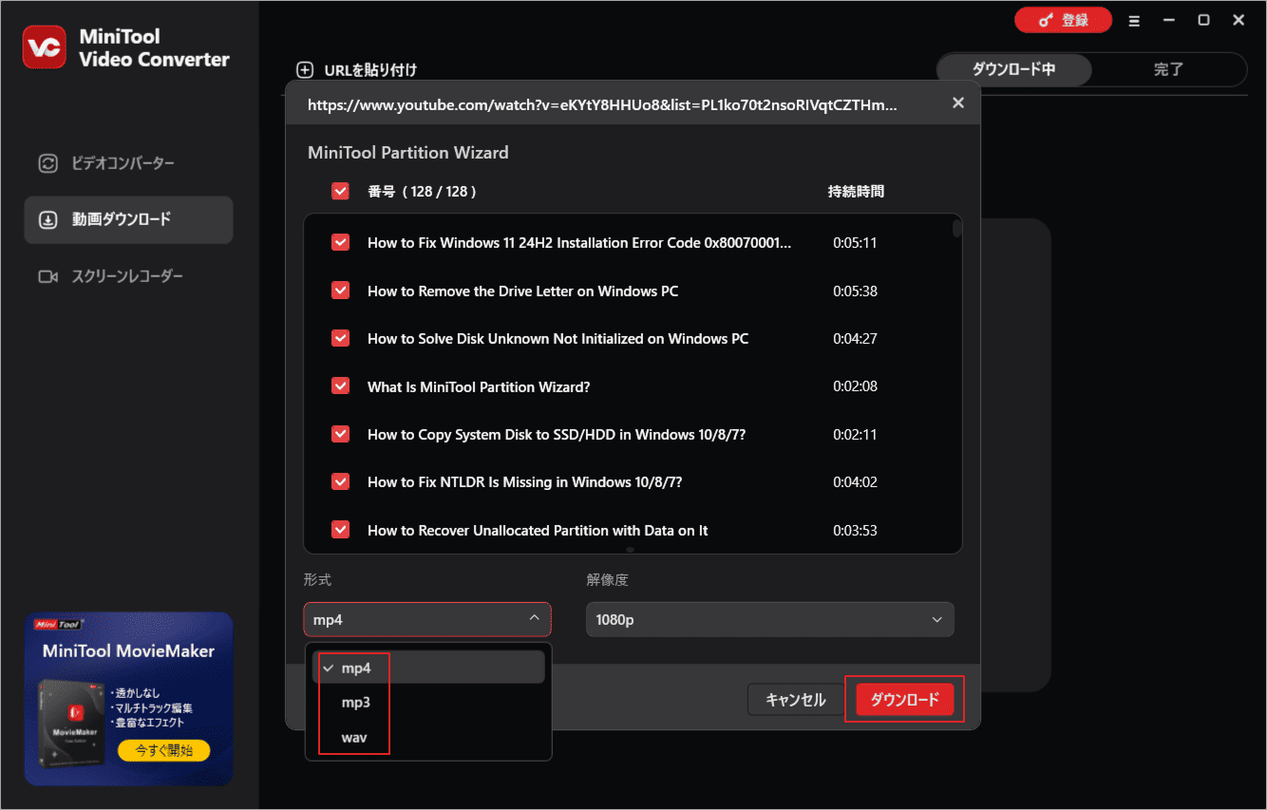1267x810 pixels.
Task: Click the 0:02:11 duration value
Action: click(855, 435)
